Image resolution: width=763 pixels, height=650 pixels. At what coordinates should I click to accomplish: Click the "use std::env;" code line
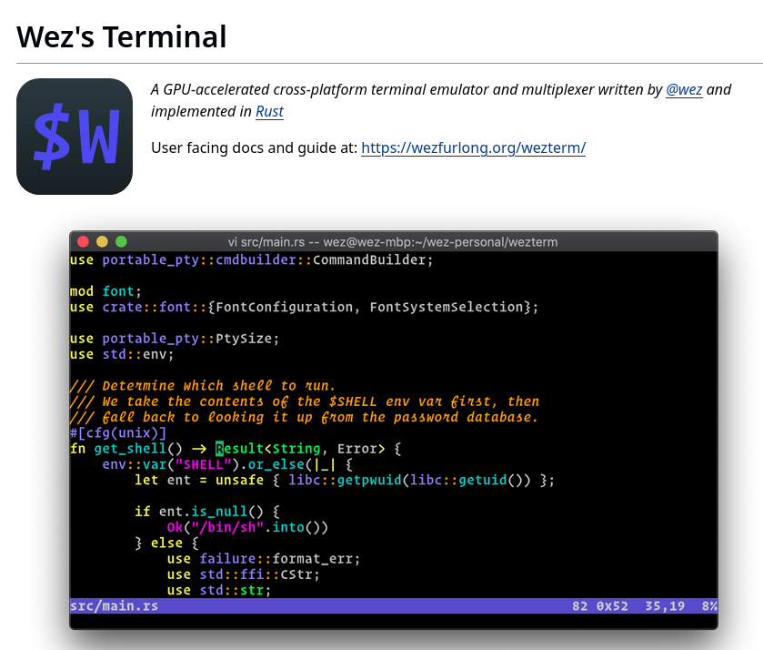tap(122, 354)
